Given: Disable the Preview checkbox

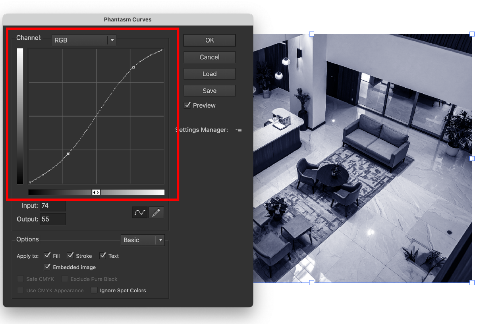Looking at the screenshot, I should coord(187,105).
